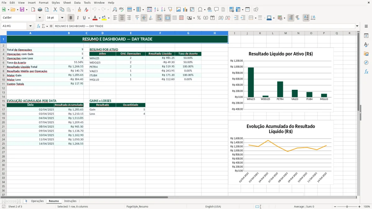The width and height of the screenshot is (372, 209).
Task: Copy selection with the Copy icon
Action: click(x=62, y=10)
